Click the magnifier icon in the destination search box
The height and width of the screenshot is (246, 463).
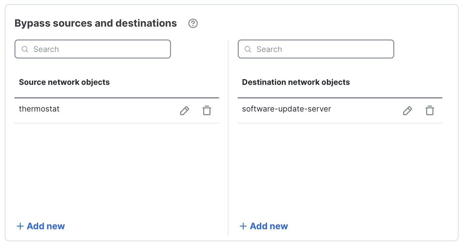tap(248, 49)
